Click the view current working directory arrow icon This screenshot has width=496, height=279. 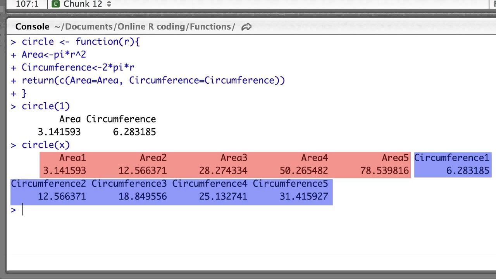coord(246,27)
